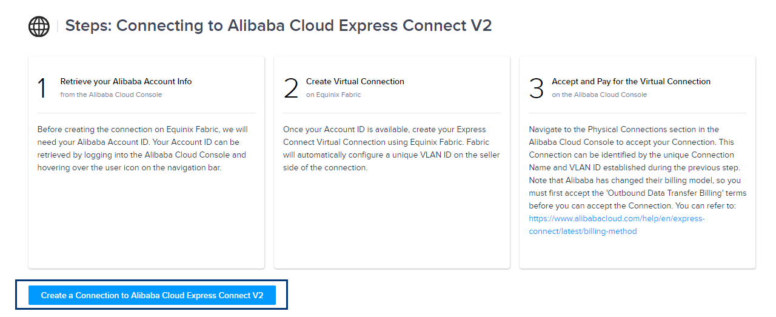
Task: Click the Account ID description paragraph in step 1
Action: 143,148
